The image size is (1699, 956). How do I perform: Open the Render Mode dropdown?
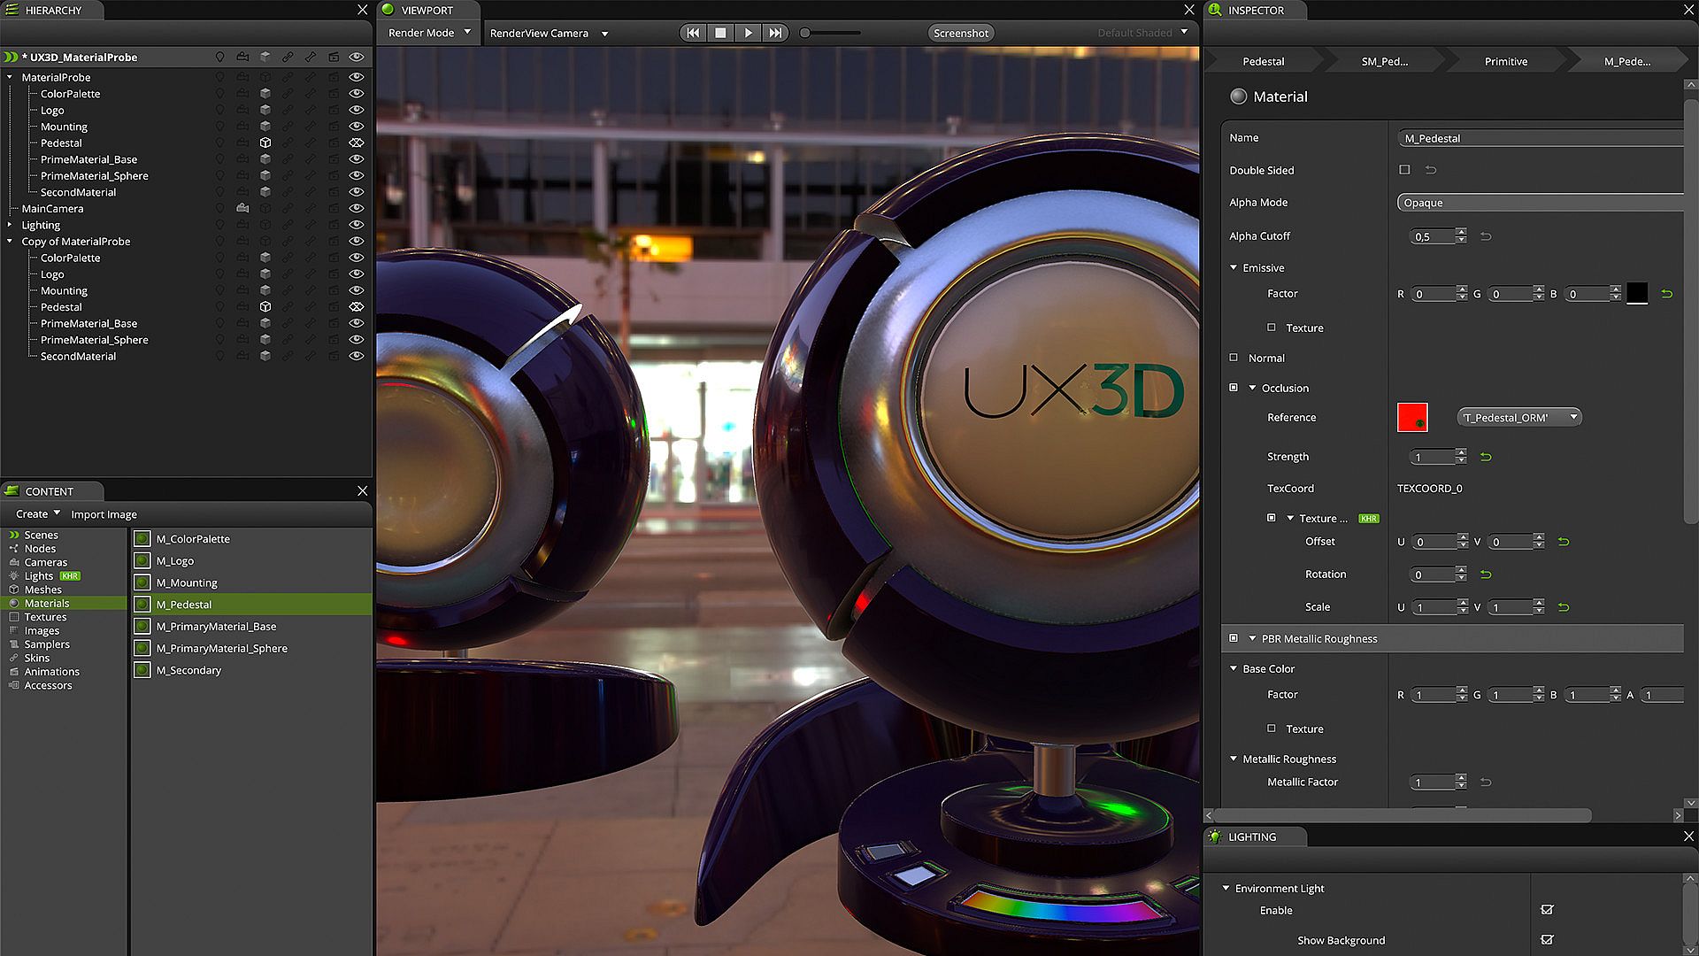tap(430, 33)
